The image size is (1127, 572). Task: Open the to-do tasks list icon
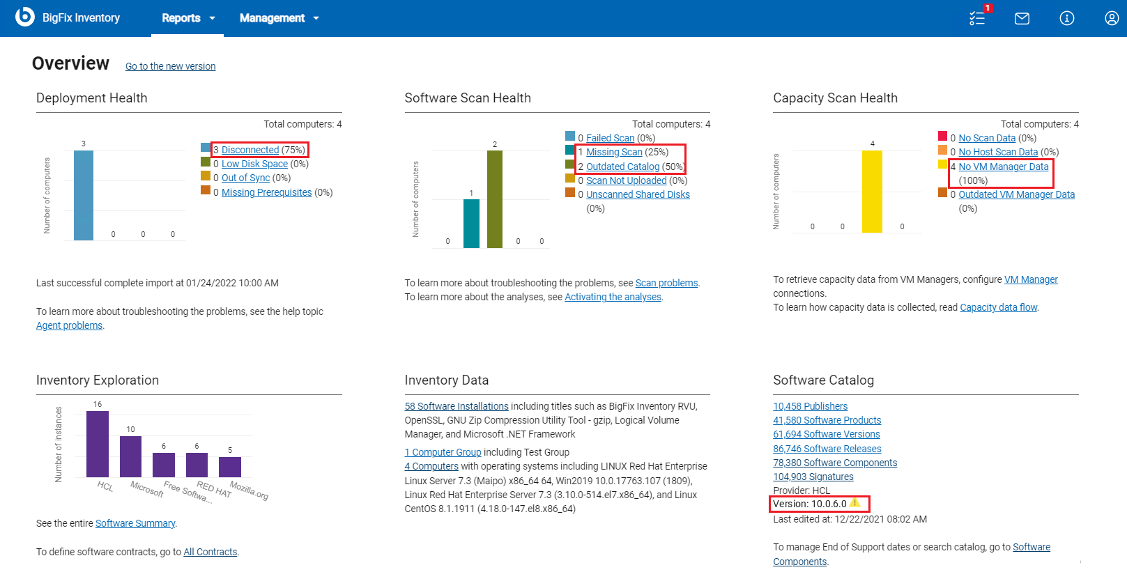(x=977, y=18)
